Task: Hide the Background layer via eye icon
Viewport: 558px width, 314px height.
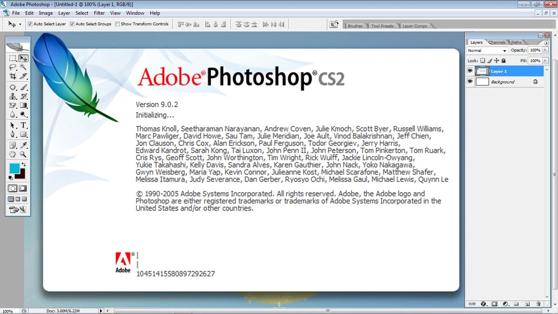Action: (x=470, y=82)
